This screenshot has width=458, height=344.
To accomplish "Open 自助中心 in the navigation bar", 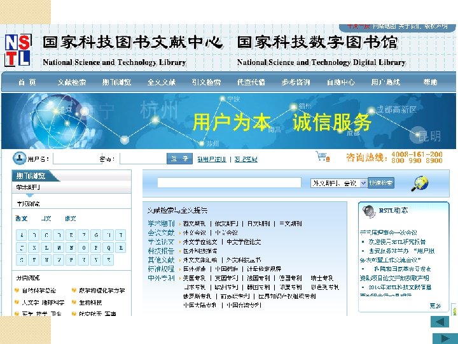I will (x=340, y=82).
